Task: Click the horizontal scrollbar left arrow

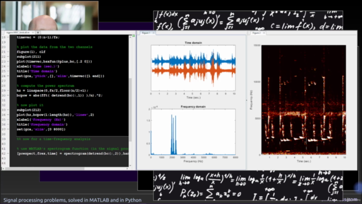Action: 3,169
